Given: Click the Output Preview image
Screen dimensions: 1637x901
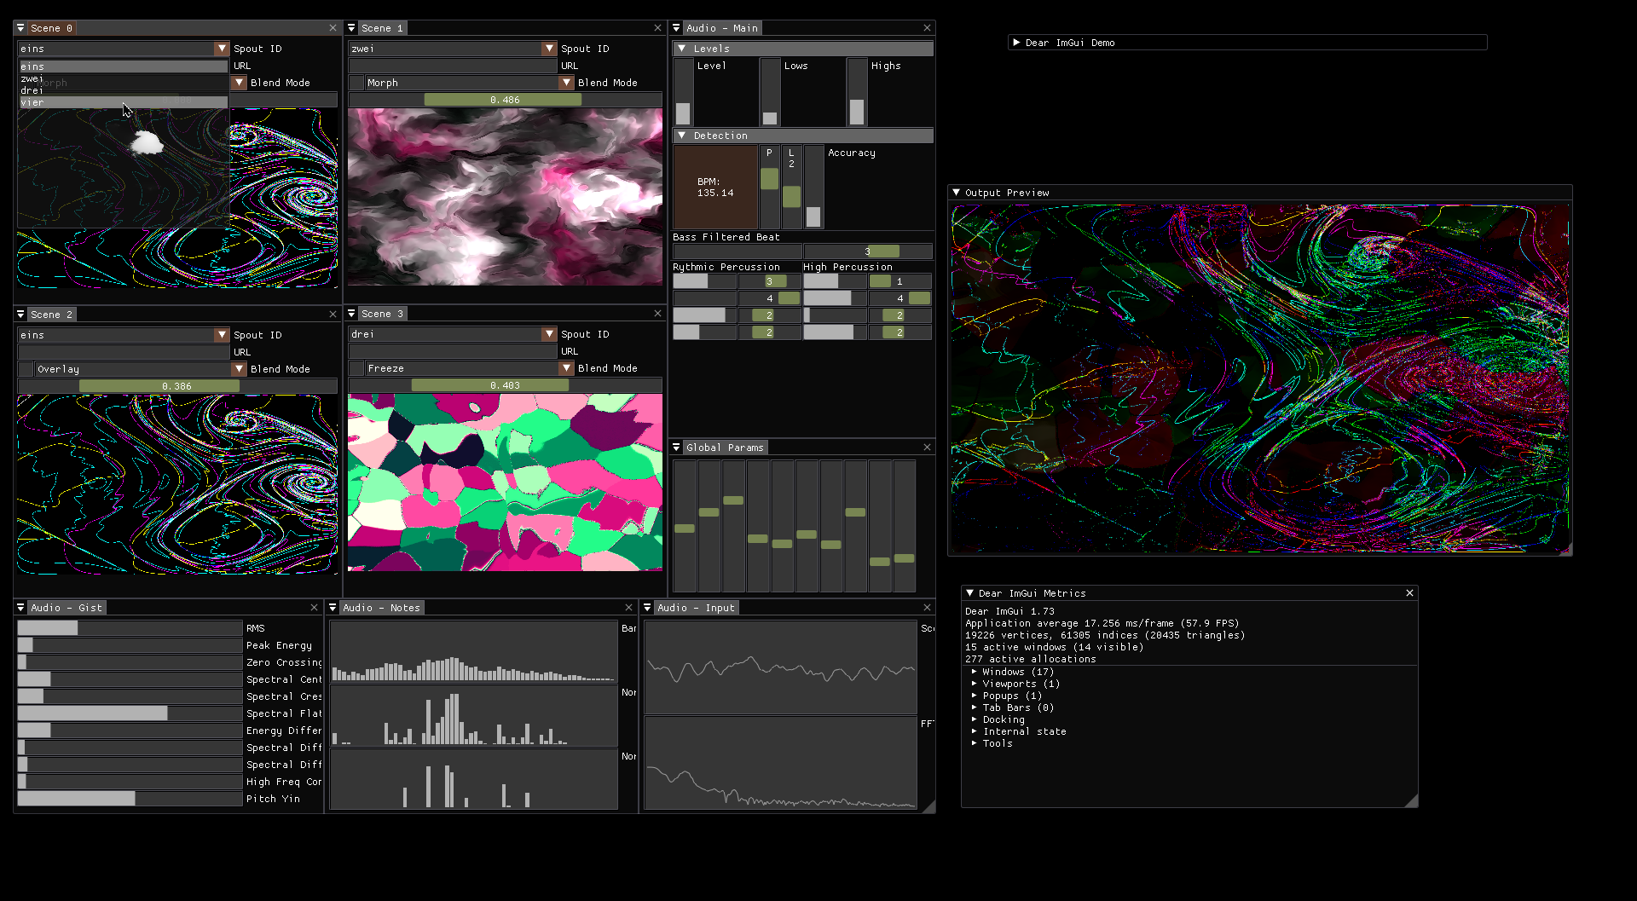Looking at the screenshot, I should pos(1260,378).
